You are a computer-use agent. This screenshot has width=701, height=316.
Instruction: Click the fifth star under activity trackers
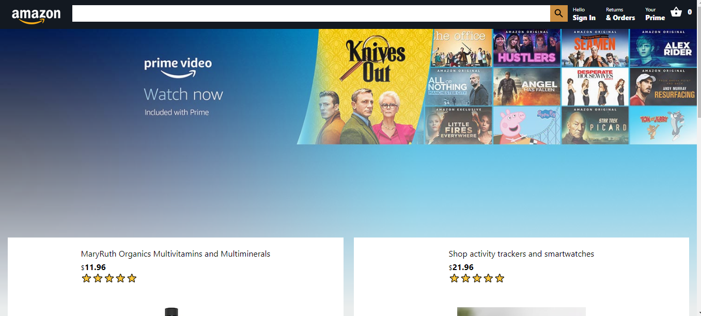[x=500, y=278]
